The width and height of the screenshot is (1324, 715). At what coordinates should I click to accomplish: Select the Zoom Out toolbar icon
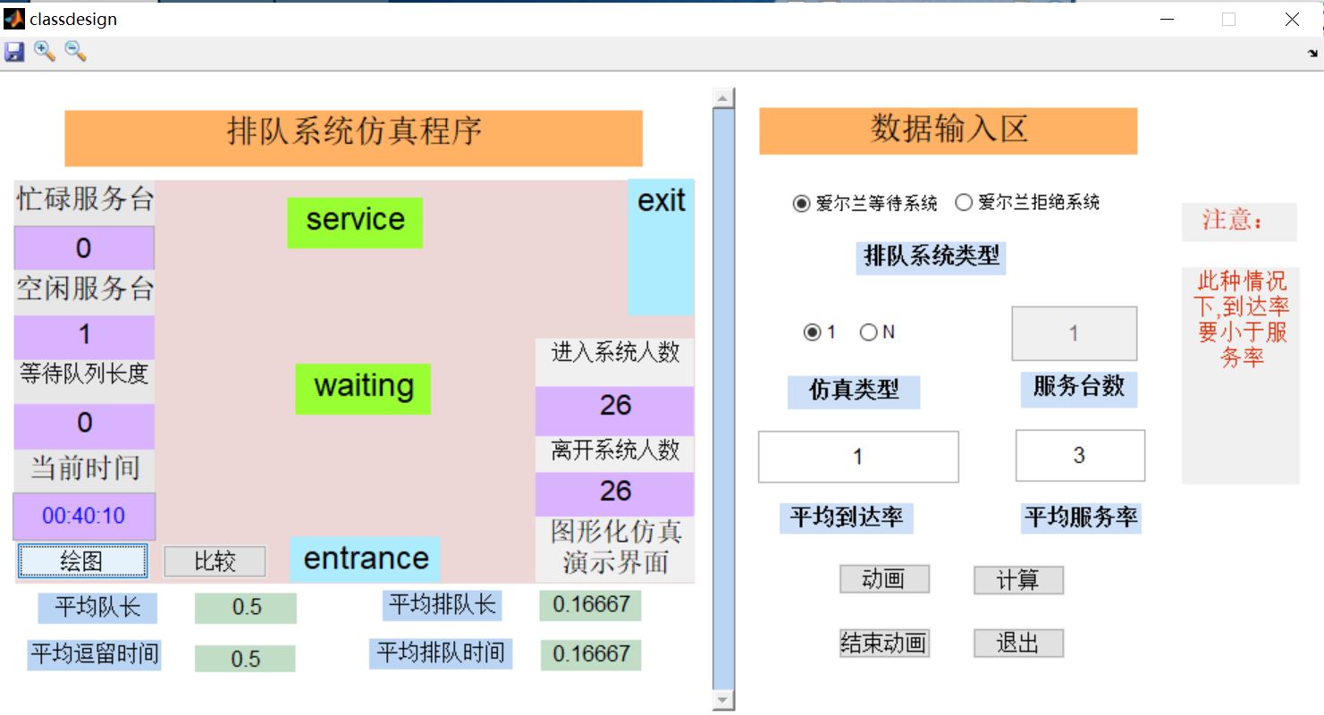point(75,51)
